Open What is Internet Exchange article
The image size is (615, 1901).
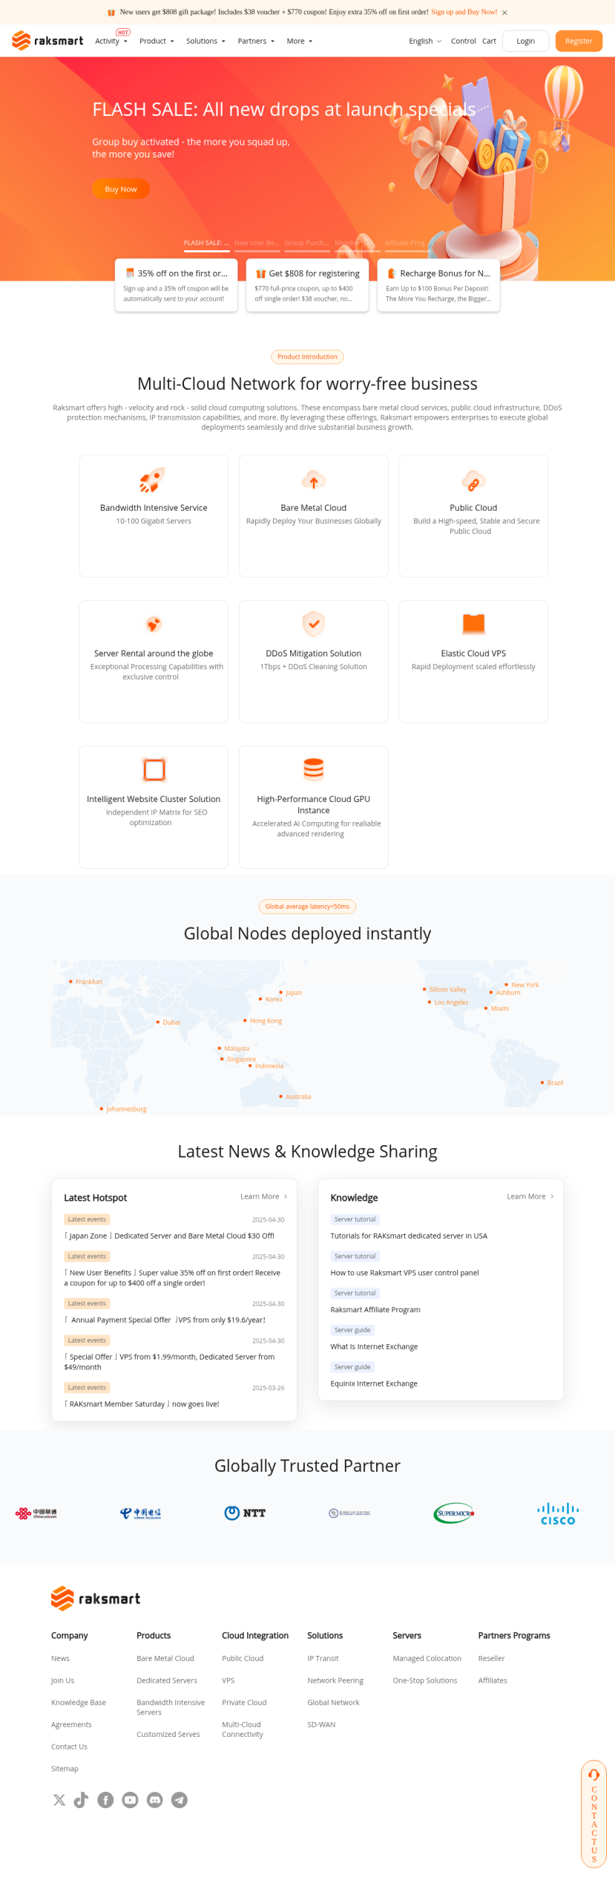coord(374,1346)
